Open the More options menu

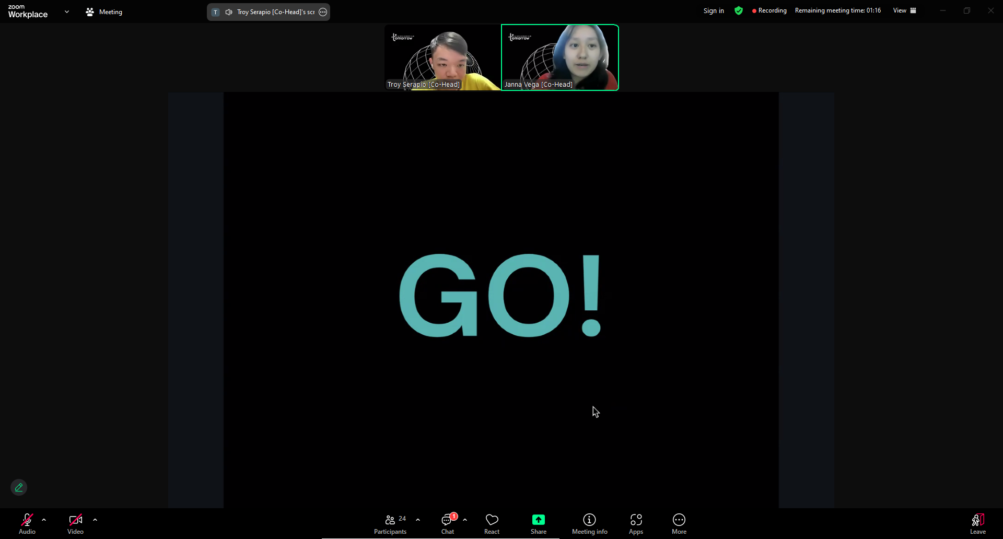pos(679,524)
